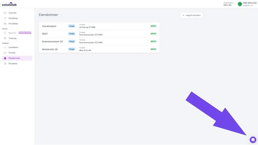Open the Holmaveien 20 property row
Screen dimensions: 258x145
(x=99, y=49)
